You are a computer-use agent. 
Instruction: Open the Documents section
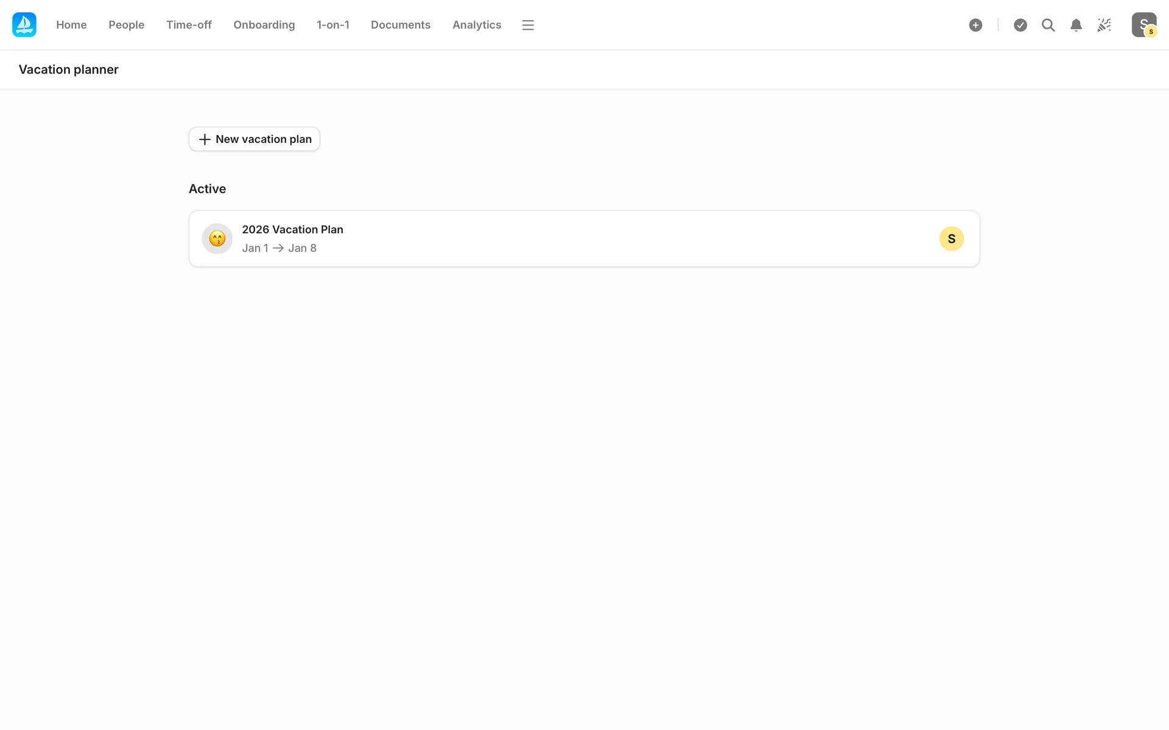[400, 25]
